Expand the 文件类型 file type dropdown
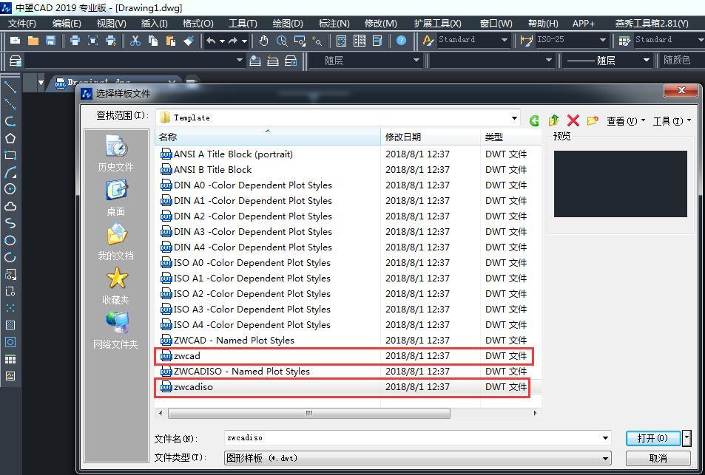 coord(605,459)
